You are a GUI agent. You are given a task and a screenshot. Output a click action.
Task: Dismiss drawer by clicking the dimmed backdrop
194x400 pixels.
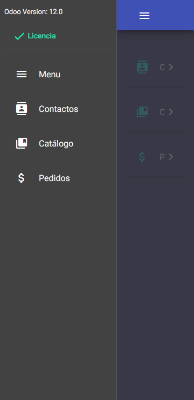[x=155, y=281]
